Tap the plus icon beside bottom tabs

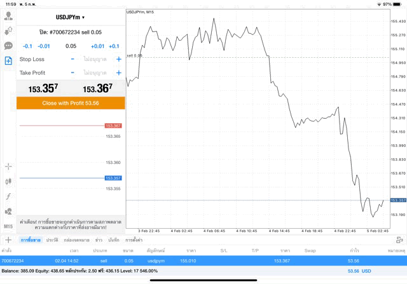tap(8, 240)
